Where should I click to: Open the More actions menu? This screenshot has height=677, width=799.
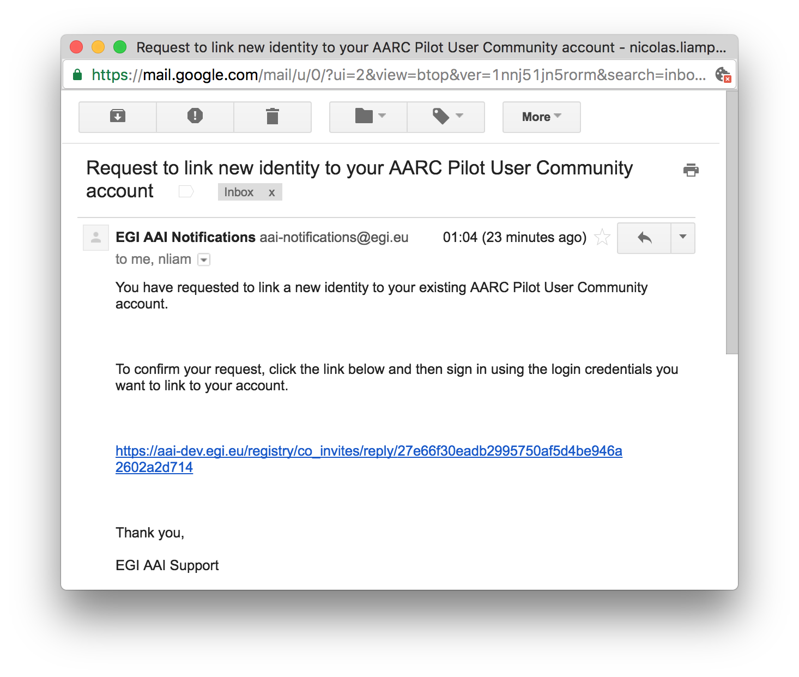(x=542, y=117)
